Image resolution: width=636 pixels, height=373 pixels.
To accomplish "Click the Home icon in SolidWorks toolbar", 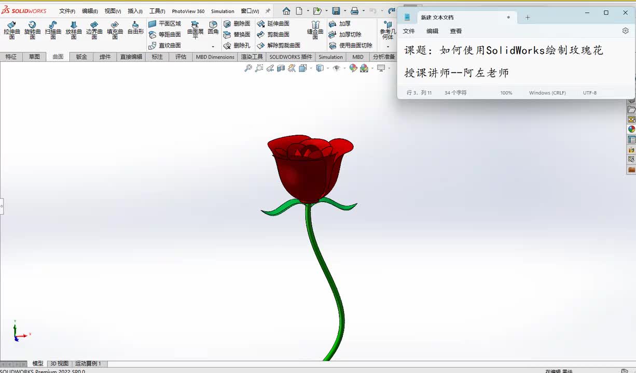I will [286, 11].
